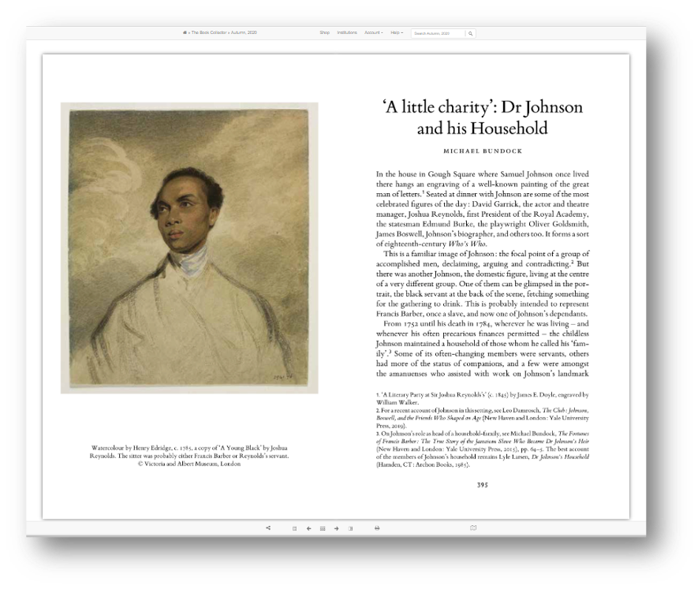
Task: Click the author name MICHAEL BUNDOCK
Action: click(483, 151)
